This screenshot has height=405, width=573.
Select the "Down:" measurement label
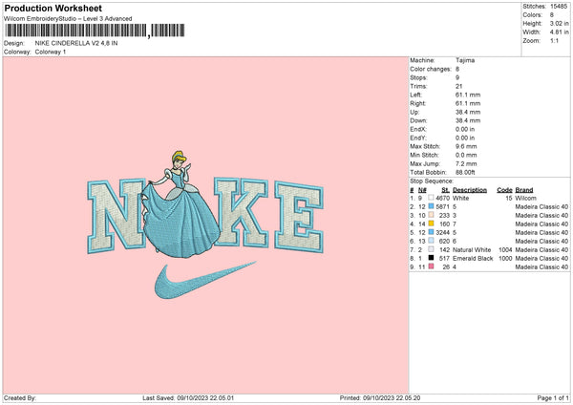coord(418,120)
